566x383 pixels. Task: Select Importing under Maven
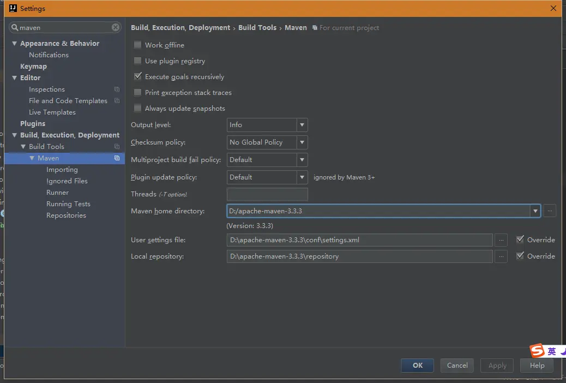coord(62,170)
